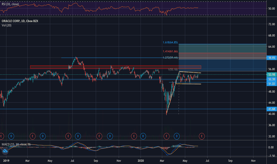The height and width of the screenshot is (164, 277).
Task: Open the dividend marker D in early 2019
Action: tap(11, 136)
